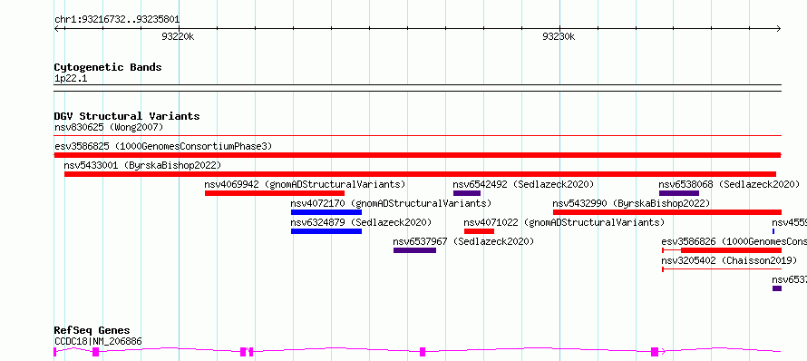Click the ruler's right arrow end

pyautogui.click(x=778, y=29)
